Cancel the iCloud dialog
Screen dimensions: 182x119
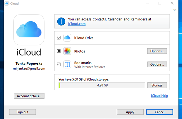click(160, 112)
